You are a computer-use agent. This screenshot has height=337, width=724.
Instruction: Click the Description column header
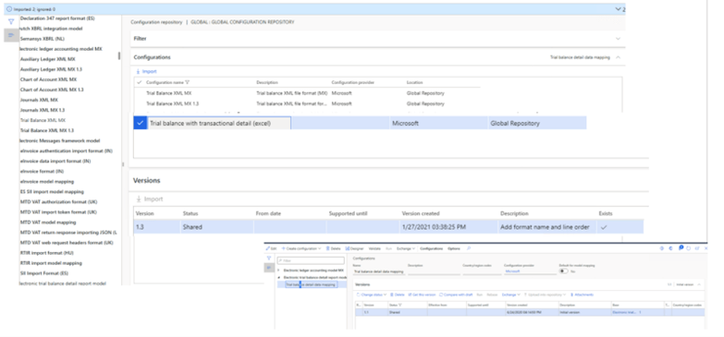pos(267,82)
